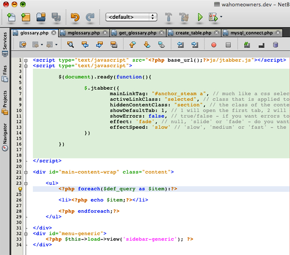Click the database cylinder icon
The width and height of the screenshot is (290, 255).
pyautogui.click(x=275, y=45)
